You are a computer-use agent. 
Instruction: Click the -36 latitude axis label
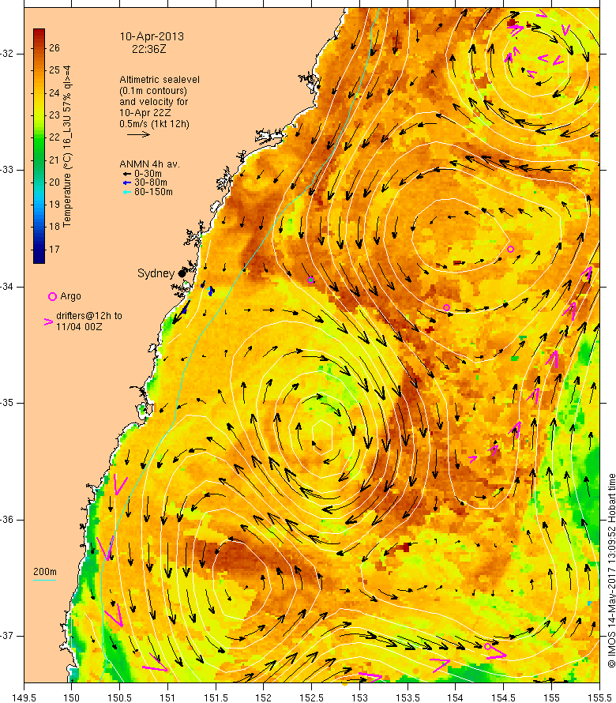pos(7,520)
